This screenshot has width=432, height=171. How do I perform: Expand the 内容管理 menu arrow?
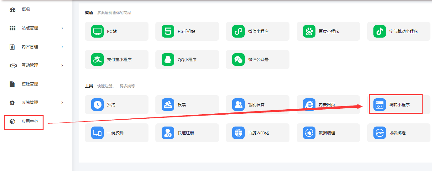click(x=62, y=47)
